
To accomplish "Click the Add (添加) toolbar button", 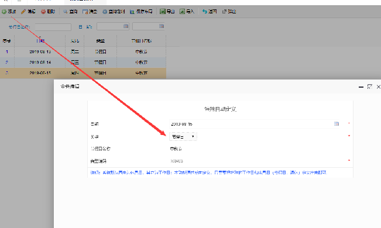I will [x=9, y=12].
